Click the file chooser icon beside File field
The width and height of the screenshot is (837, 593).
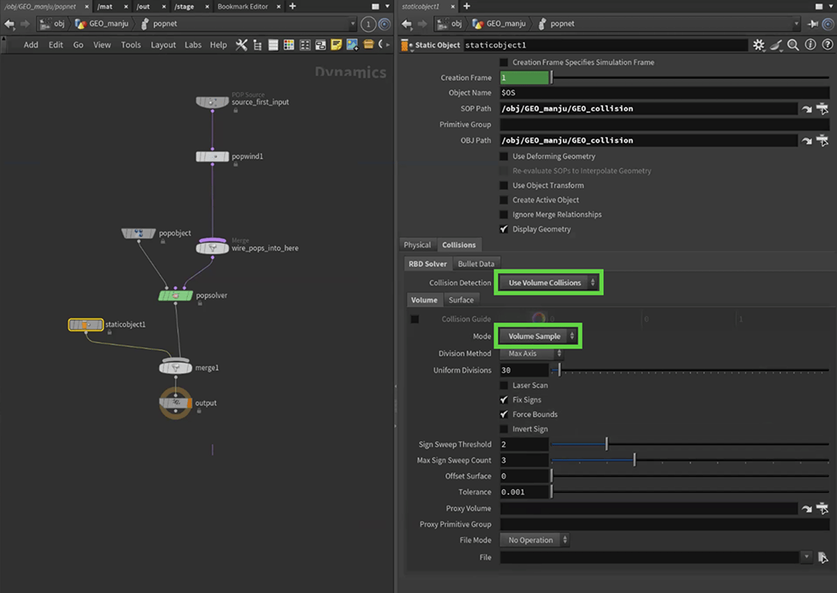tap(823, 557)
